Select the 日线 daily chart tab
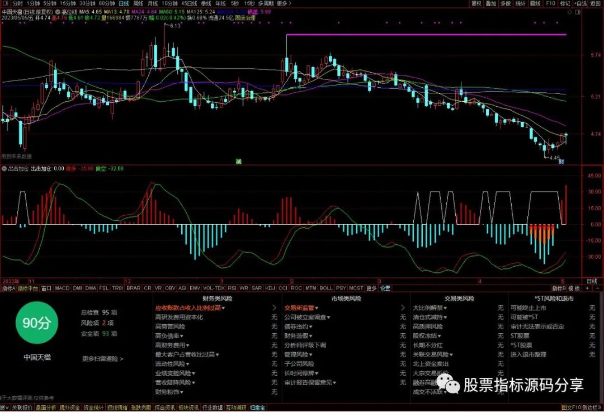Screen dimensions: 604x412 [x=124, y=3]
